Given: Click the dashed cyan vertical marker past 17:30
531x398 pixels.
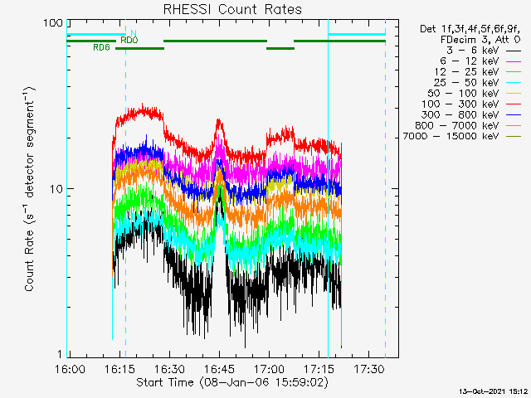Looking at the screenshot, I should (x=385, y=188).
